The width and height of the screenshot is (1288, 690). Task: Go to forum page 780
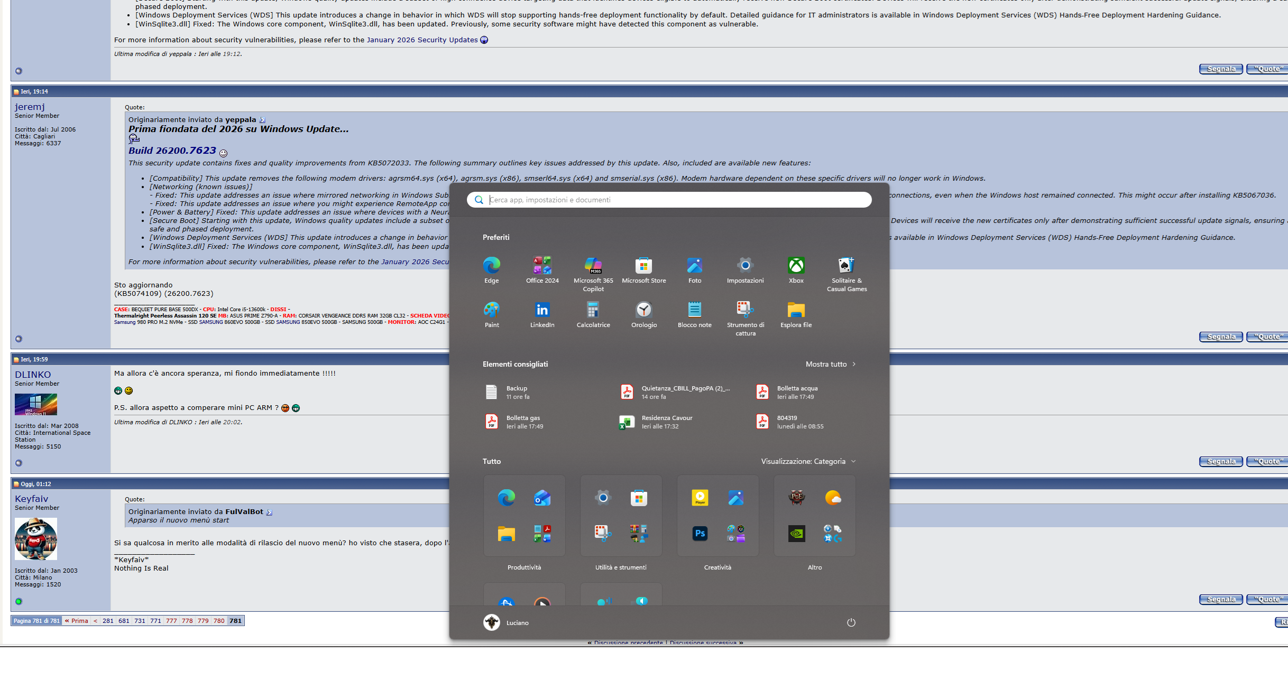coord(219,621)
